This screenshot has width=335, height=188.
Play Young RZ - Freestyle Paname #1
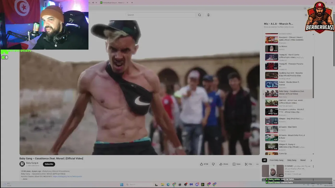click(289, 66)
